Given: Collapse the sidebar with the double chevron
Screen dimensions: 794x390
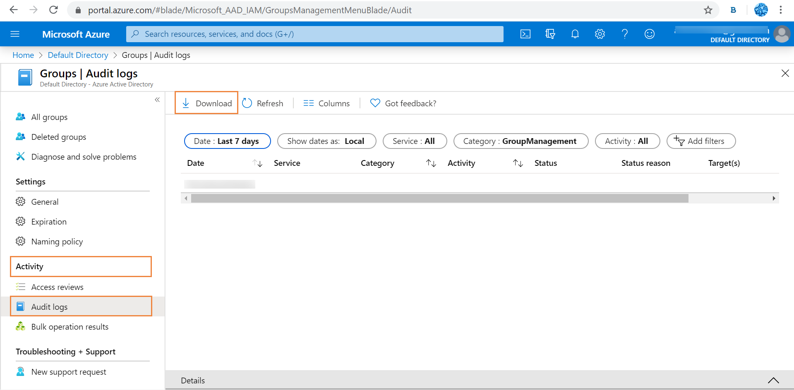Looking at the screenshot, I should click(x=157, y=100).
